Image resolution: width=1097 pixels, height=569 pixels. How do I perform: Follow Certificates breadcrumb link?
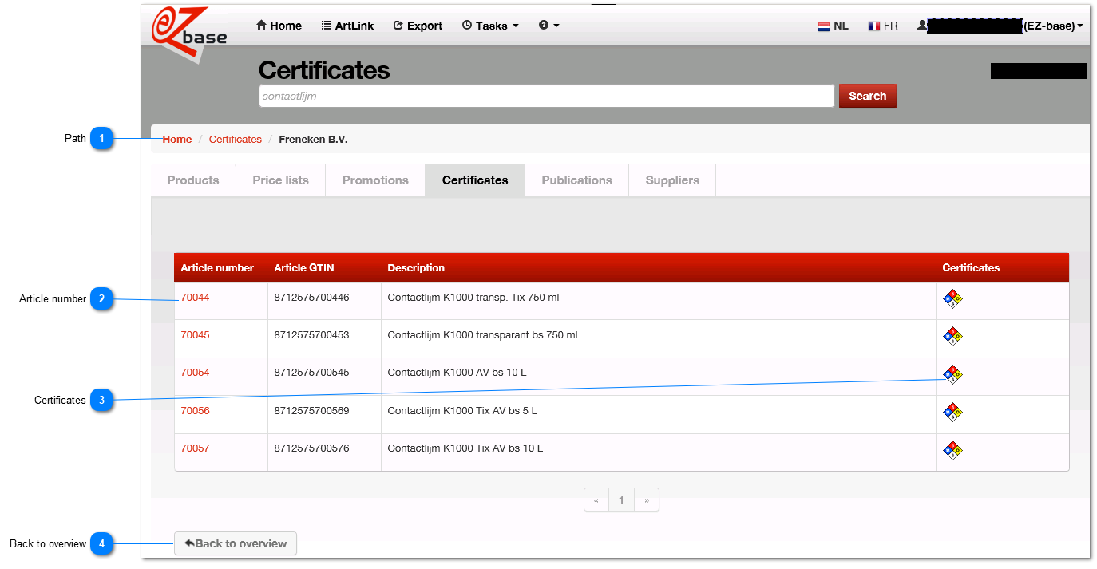point(236,139)
